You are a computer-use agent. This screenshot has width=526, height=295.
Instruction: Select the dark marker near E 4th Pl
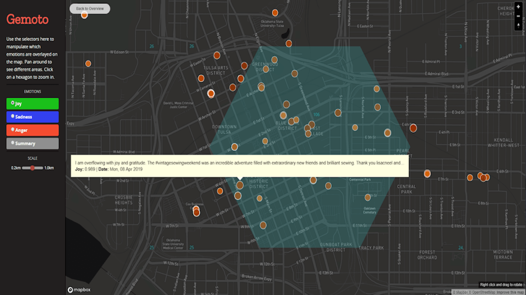(413, 128)
